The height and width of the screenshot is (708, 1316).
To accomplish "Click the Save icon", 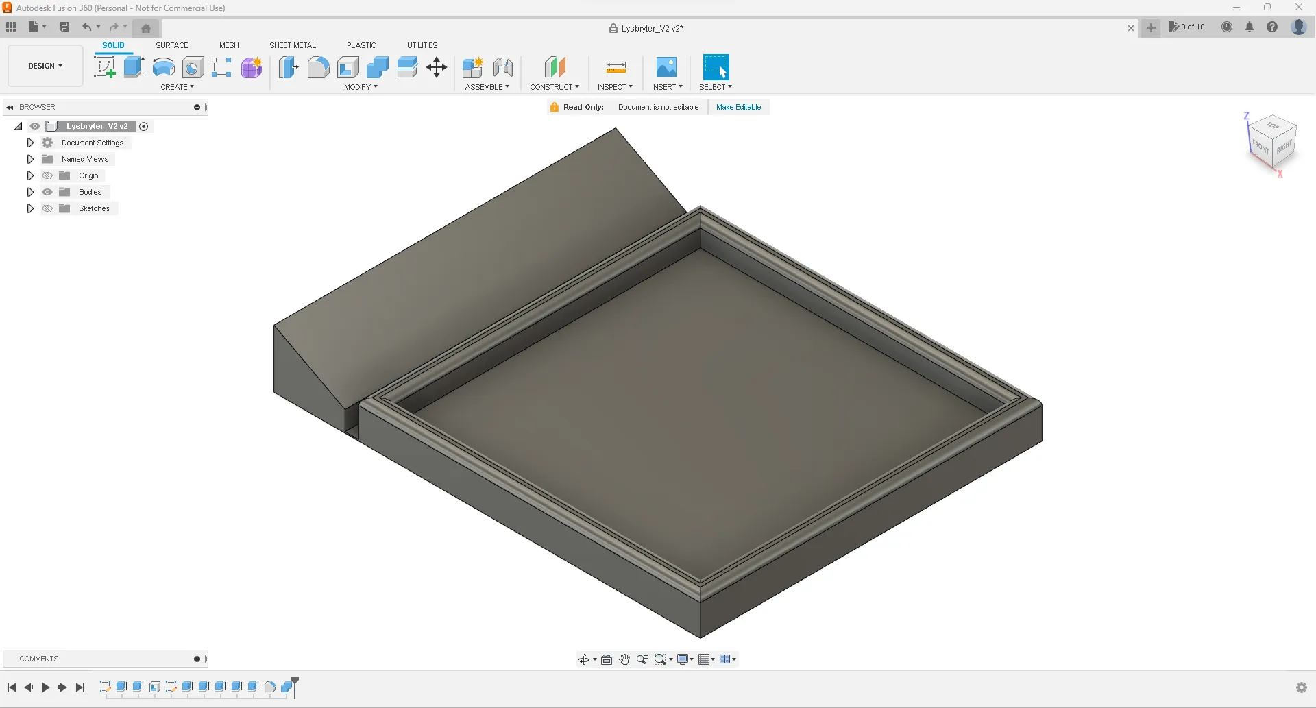I will (x=64, y=27).
